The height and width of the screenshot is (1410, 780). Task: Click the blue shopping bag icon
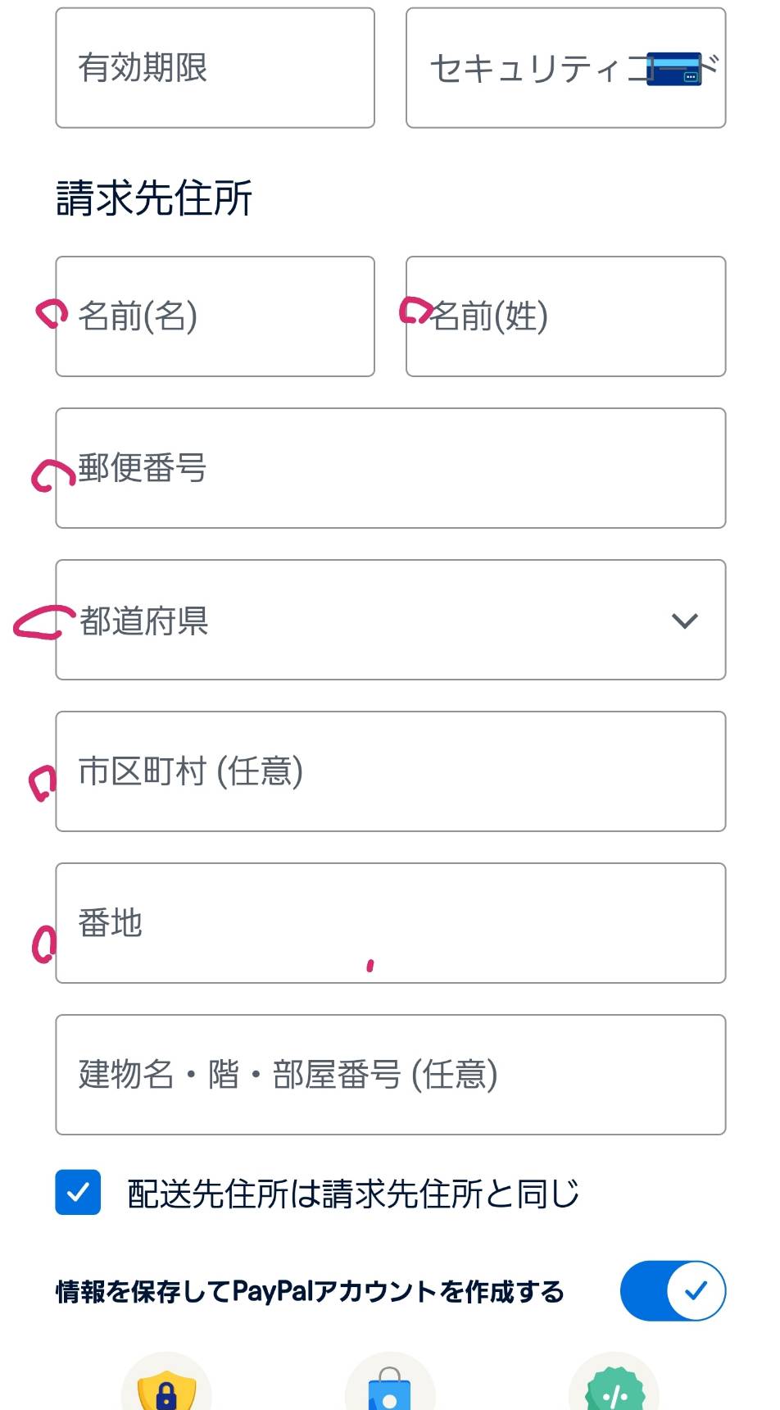point(389,1388)
